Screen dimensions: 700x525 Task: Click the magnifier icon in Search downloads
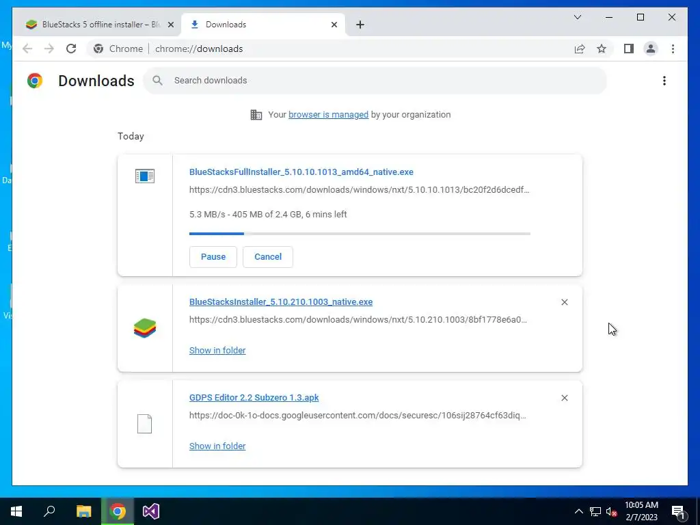pos(157,81)
